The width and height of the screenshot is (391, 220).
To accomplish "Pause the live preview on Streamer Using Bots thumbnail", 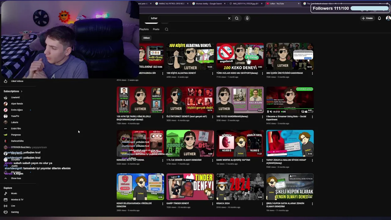I will click(x=268, y=112).
